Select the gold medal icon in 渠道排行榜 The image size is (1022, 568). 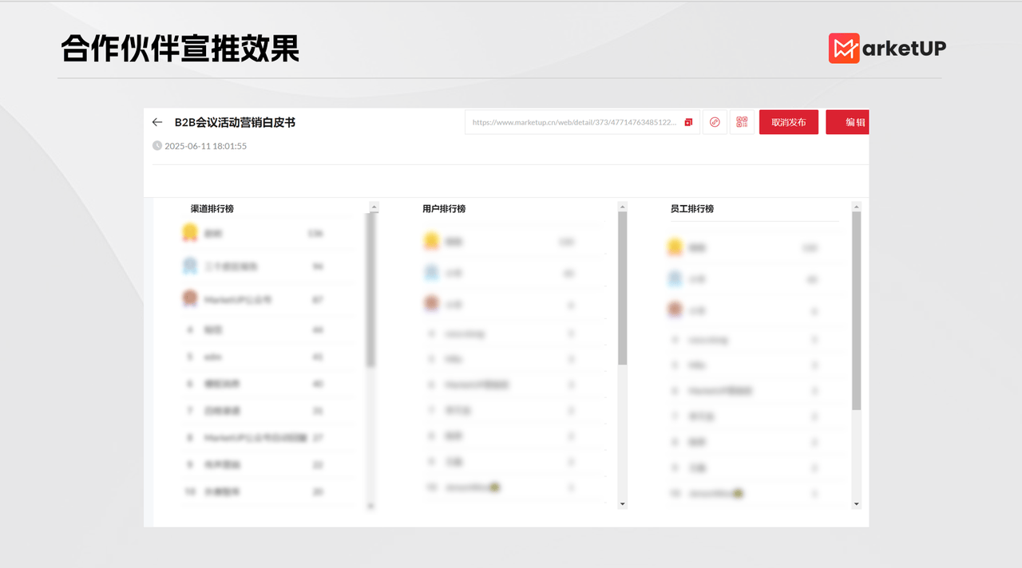pyautogui.click(x=188, y=232)
